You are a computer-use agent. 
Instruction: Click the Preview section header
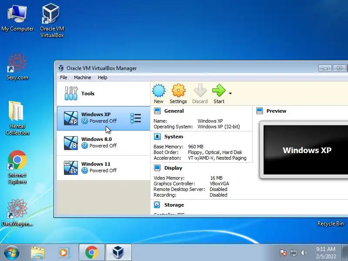click(276, 111)
